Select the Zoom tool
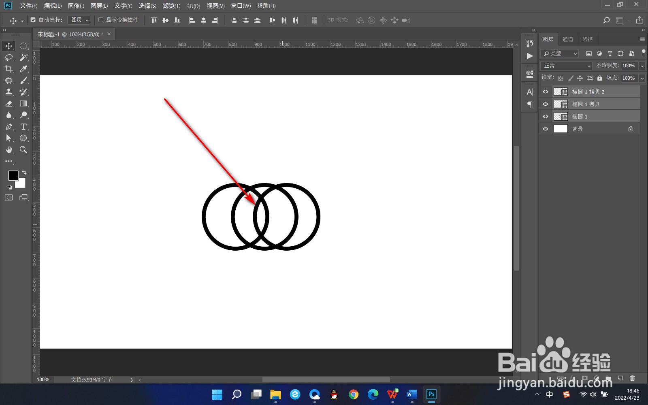This screenshot has height=405, width=648. point(23,150)
